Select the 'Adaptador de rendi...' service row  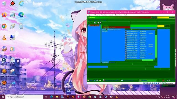pos(140,35)
